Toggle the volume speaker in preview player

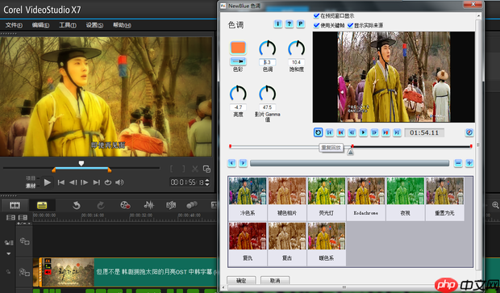click(119, 182)
